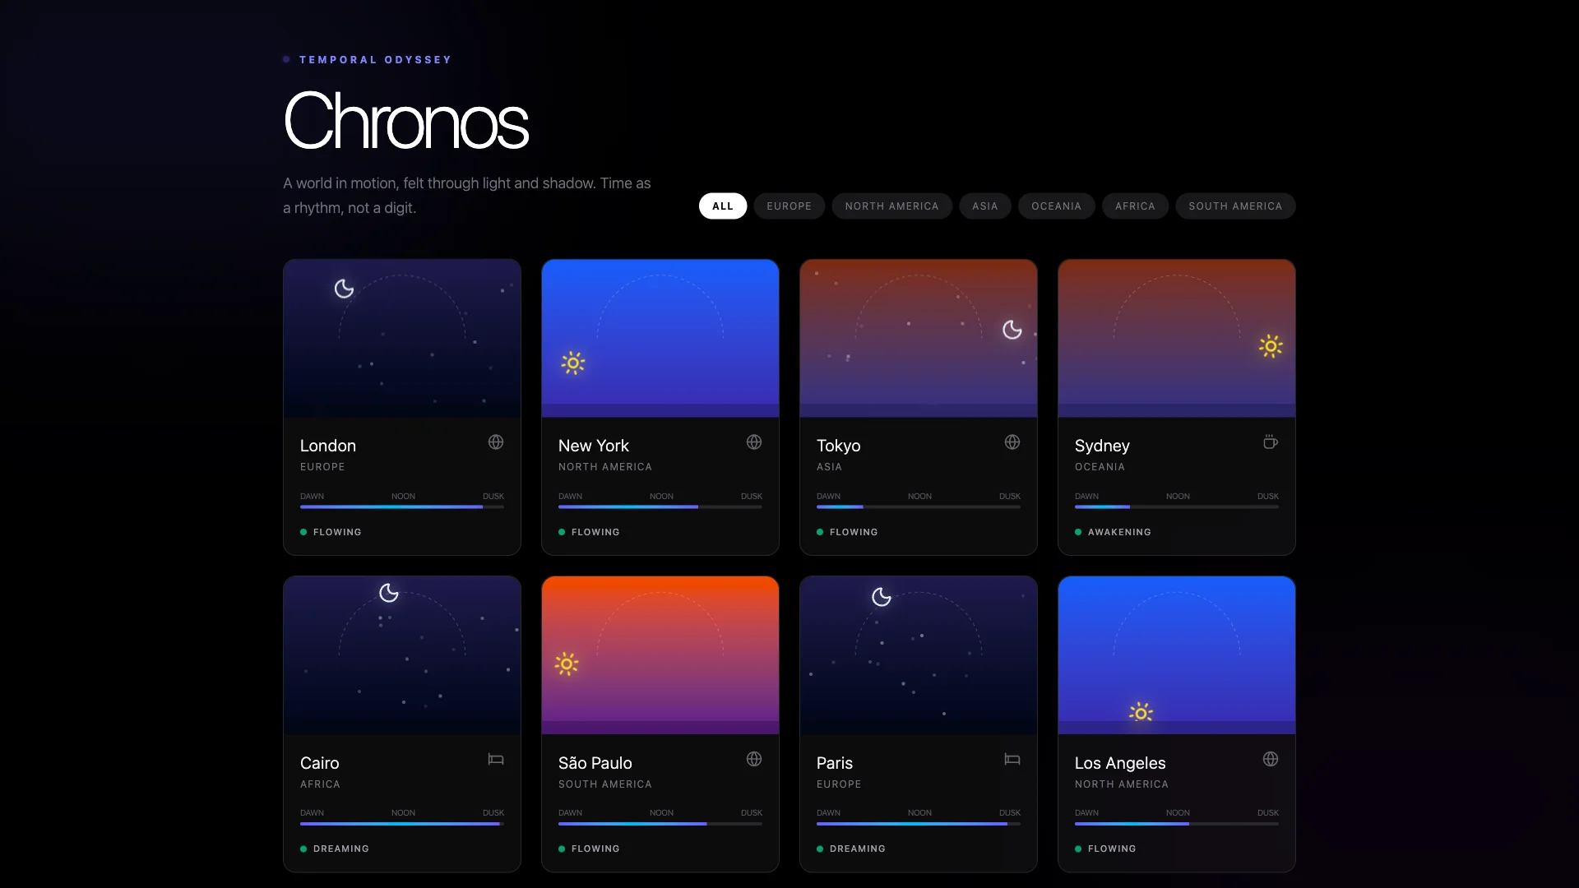The image size is (1579, 888).
Task: Click the moon icon in London's sky
Action: pos(344,289)
